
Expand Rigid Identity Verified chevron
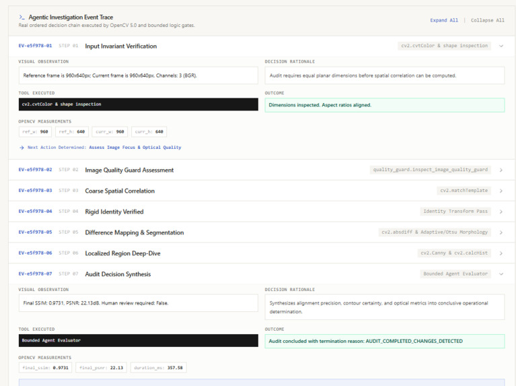coord(501,212)
